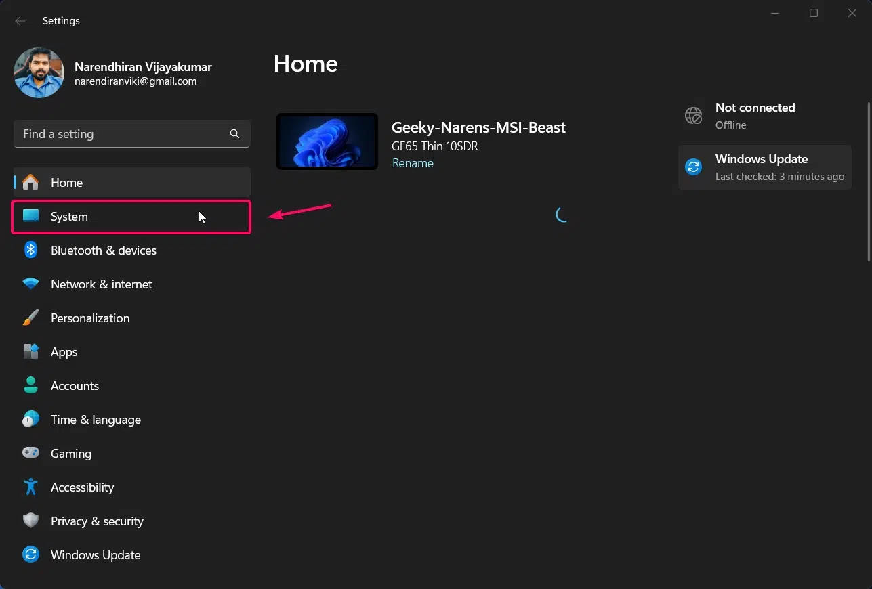Click the Personalization paintbrush icon
This screenshot has width=872, height=589.
(30, 318)
